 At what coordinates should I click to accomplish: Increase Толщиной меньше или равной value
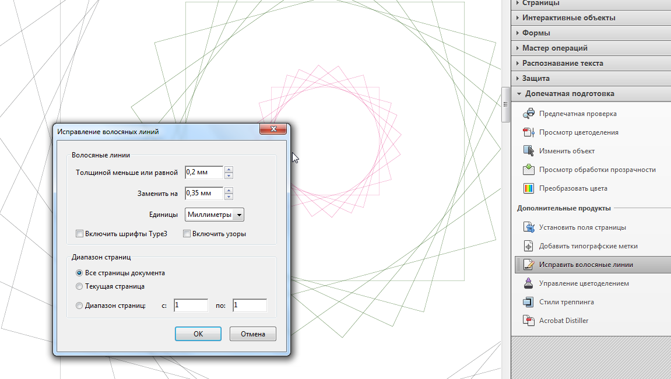229,169
